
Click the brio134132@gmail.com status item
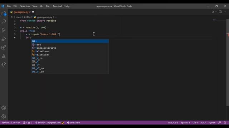click(x=49, y=123)
